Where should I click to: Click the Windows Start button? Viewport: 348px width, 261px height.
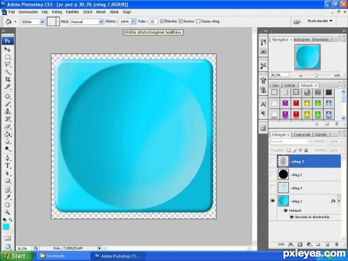click(16, 256)
